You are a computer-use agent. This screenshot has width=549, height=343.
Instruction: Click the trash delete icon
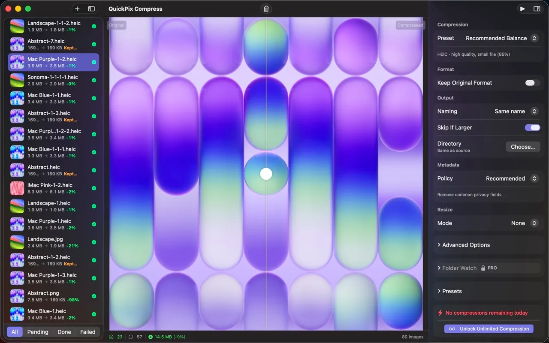pyautogui.click(x=266, y=9)
